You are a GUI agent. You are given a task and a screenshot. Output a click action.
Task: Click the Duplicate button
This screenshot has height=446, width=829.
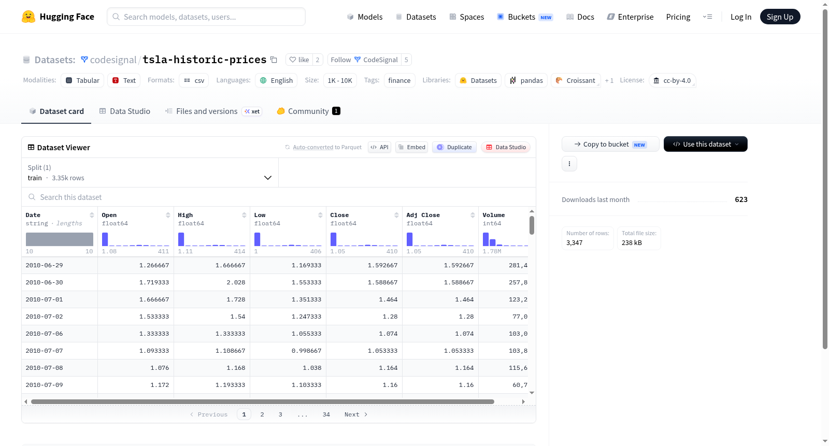pos(454,147)
